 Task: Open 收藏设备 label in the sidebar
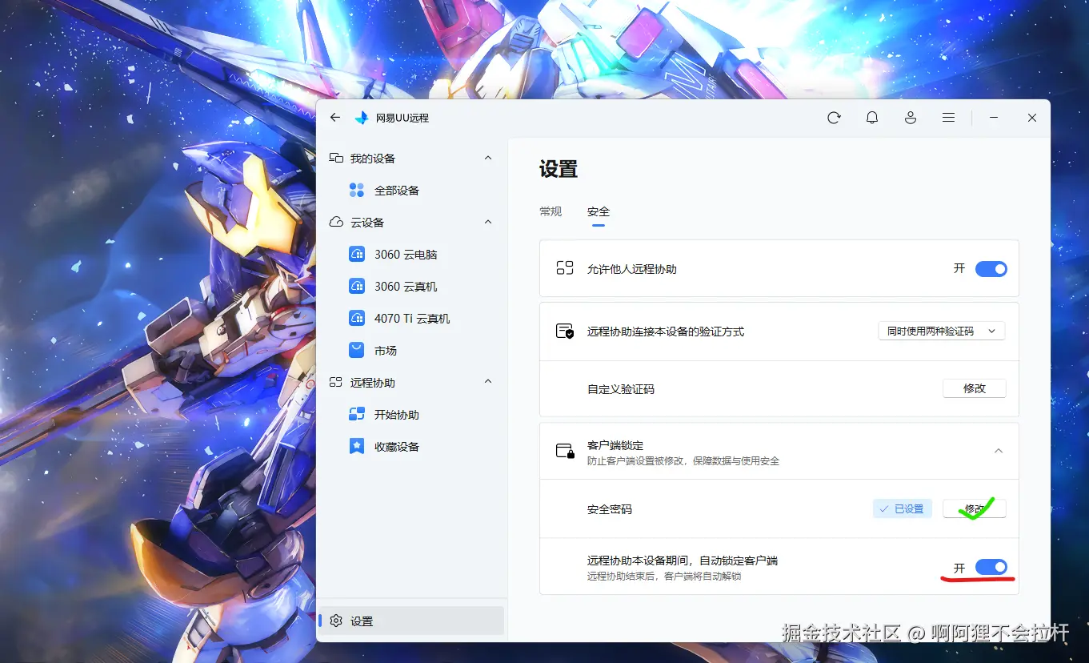[397, 447]
